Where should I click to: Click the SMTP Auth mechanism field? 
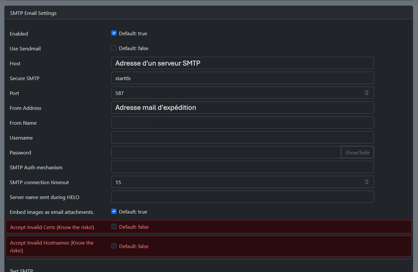pyautogui.click(x=242, y=167)
